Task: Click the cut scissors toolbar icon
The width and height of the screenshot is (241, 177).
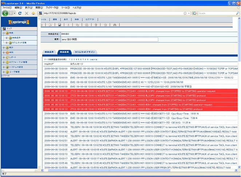Action: tap(68, 25)
